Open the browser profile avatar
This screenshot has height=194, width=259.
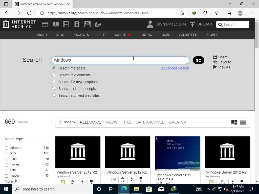240,13
